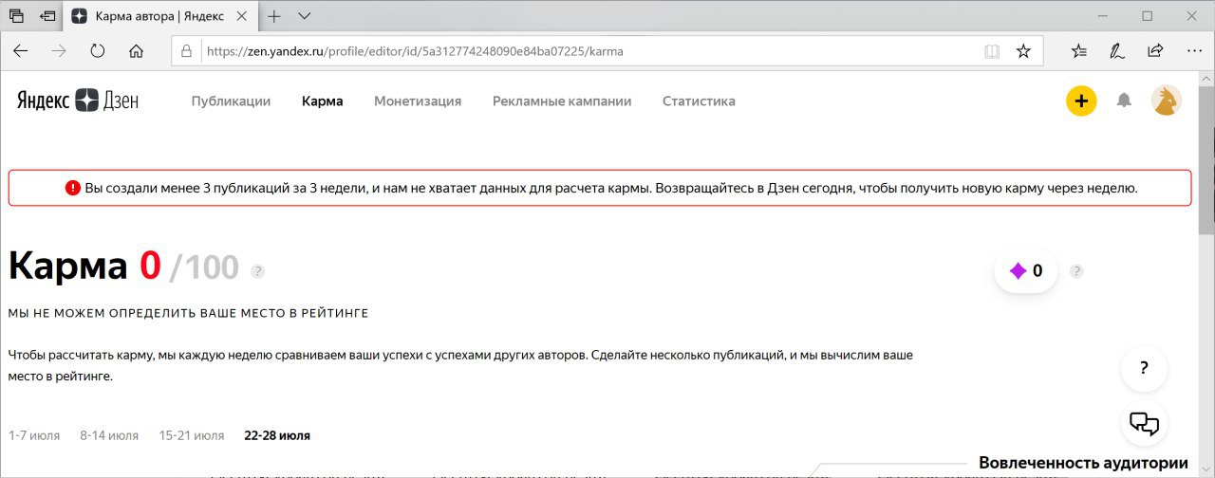Close the Карма автора tab
Viewport: 1215px width, 478px height.
[242, 16]
